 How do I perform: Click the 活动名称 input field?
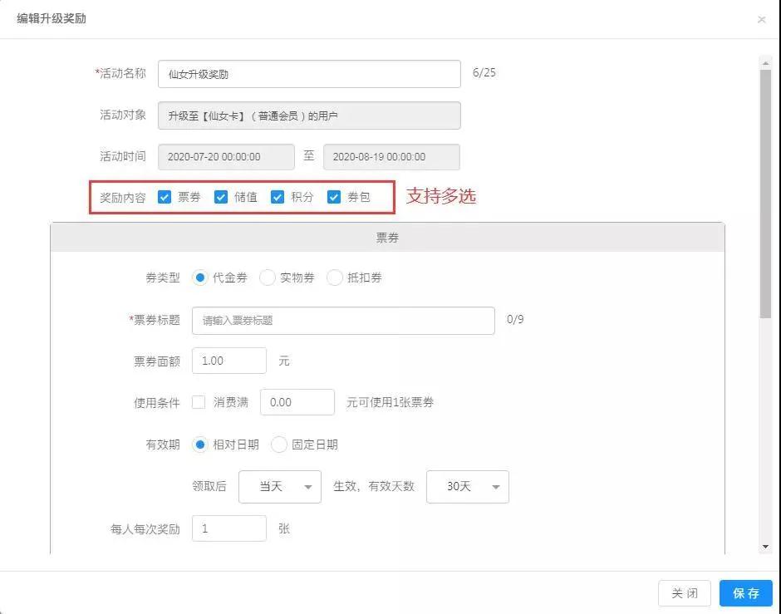click(309, 74)
